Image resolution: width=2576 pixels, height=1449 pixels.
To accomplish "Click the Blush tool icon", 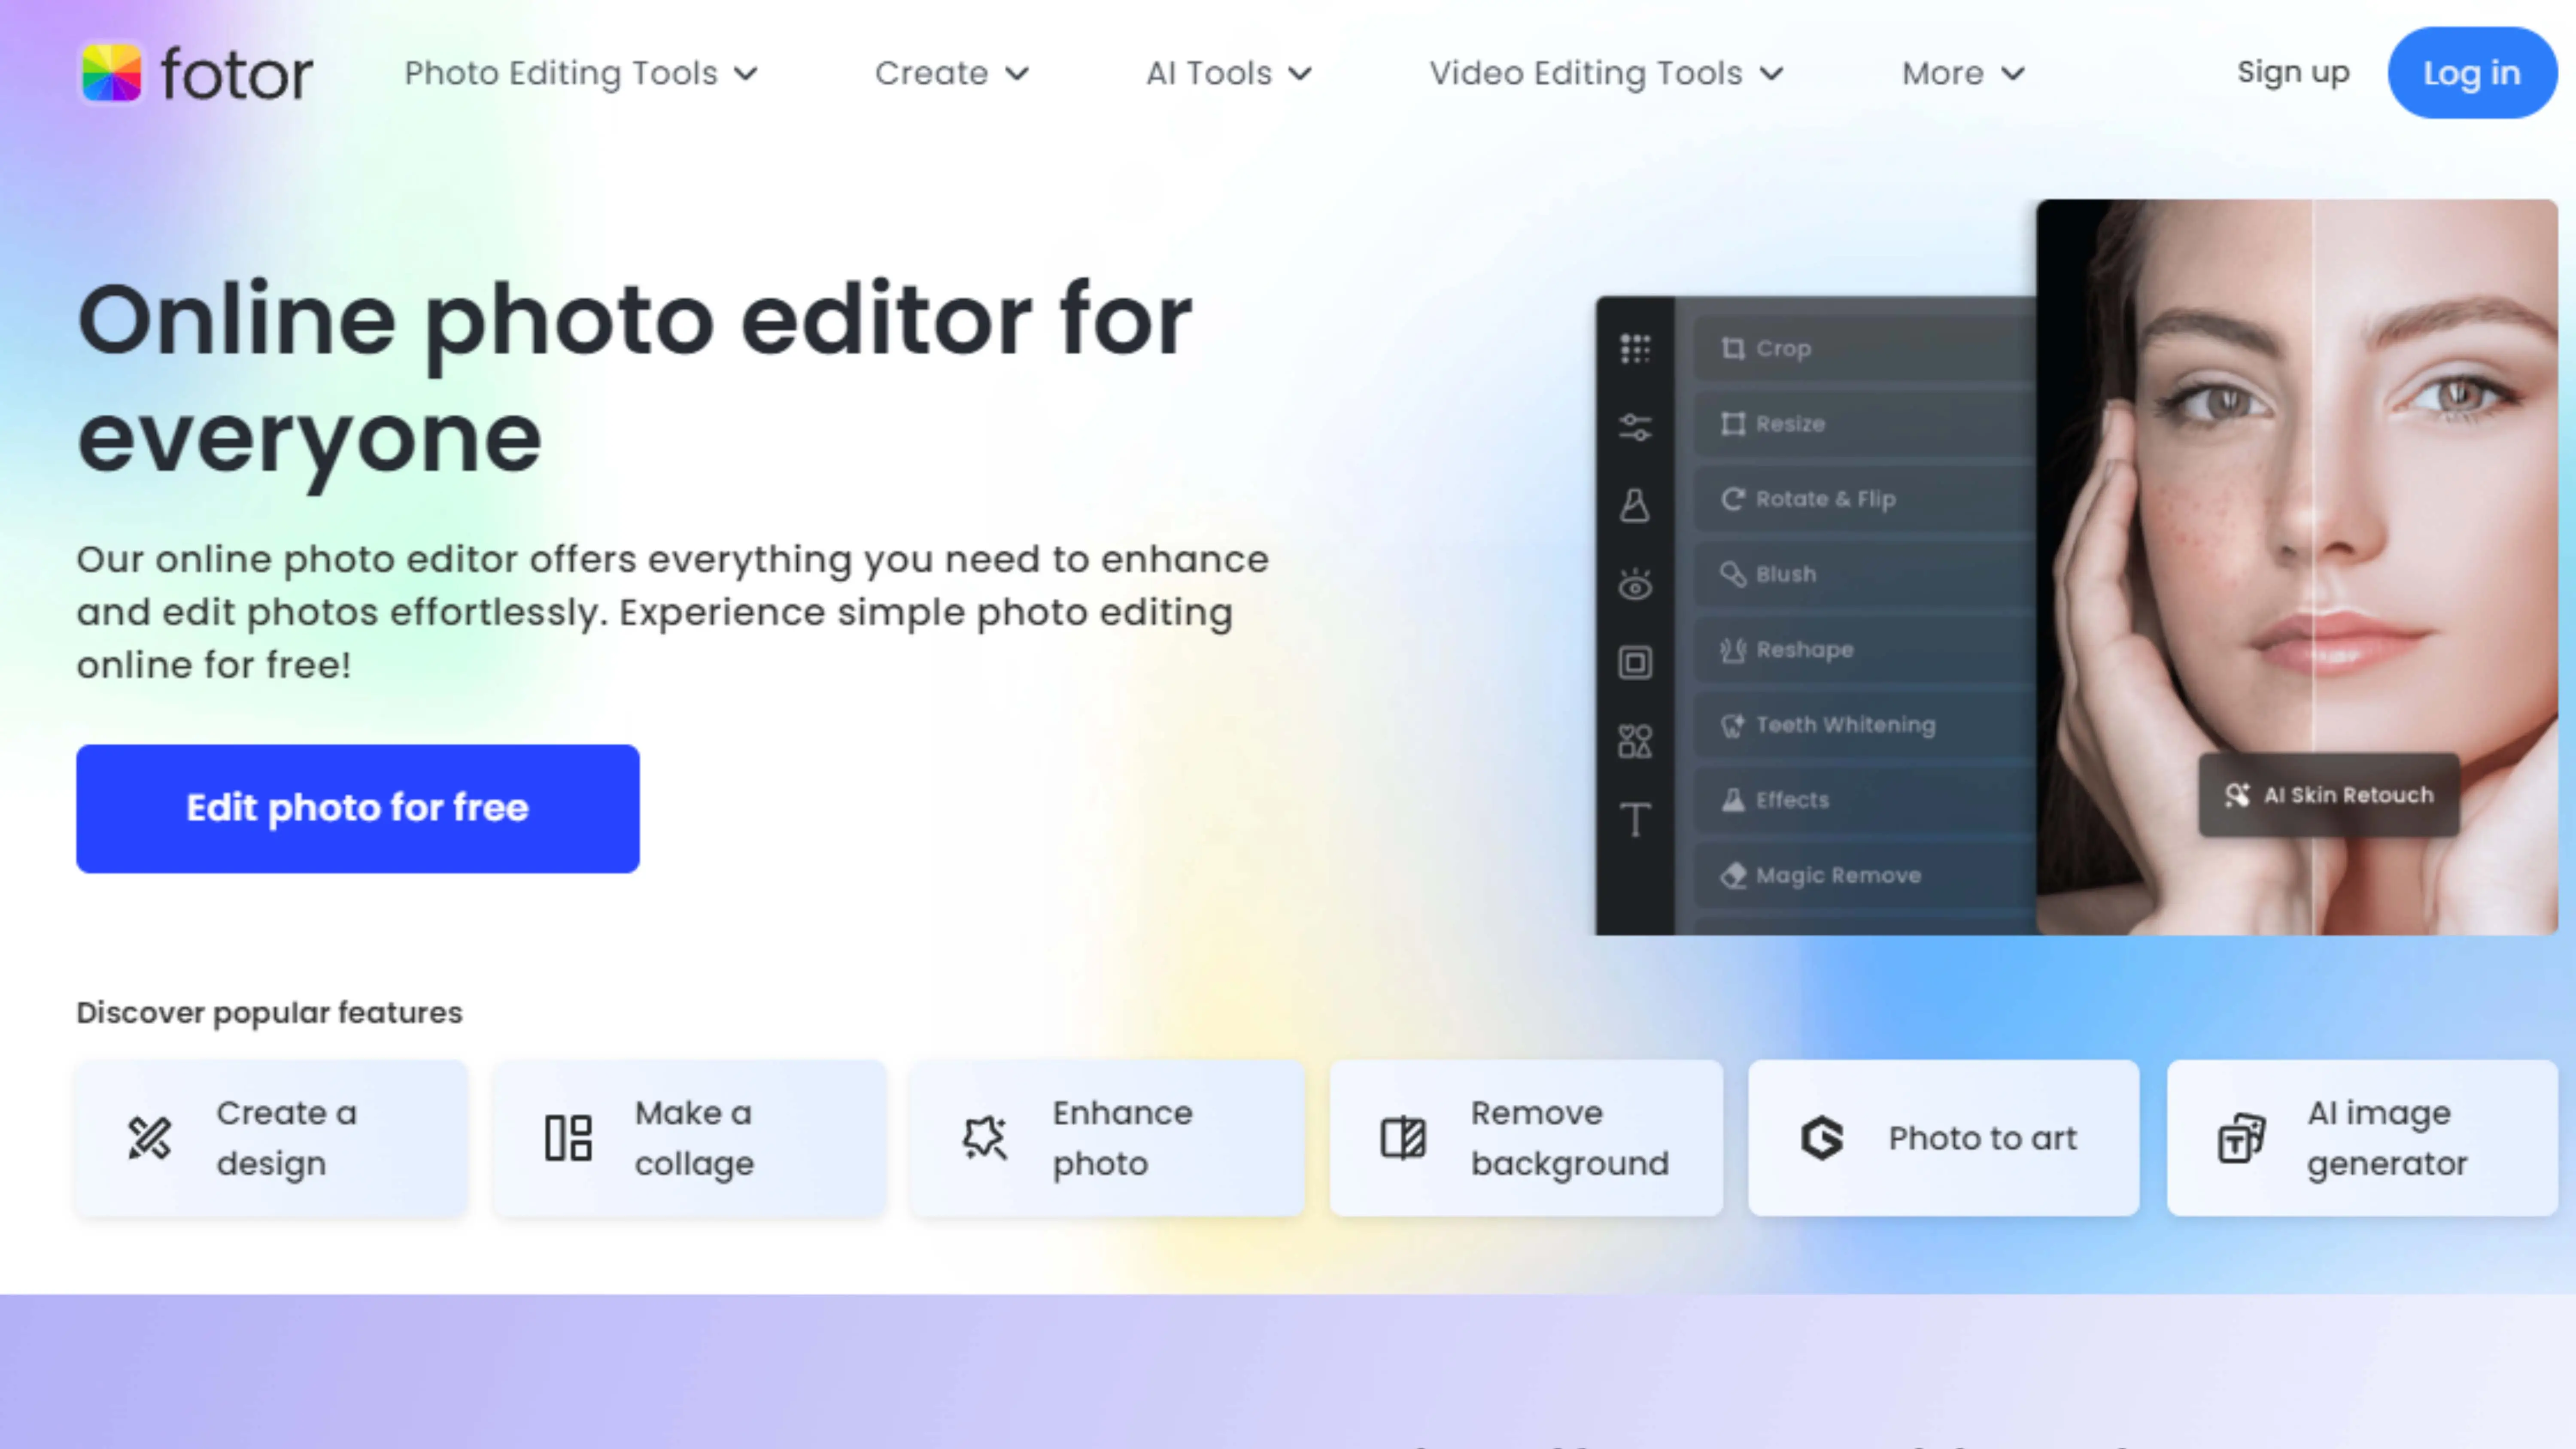I will [1732, 574].
